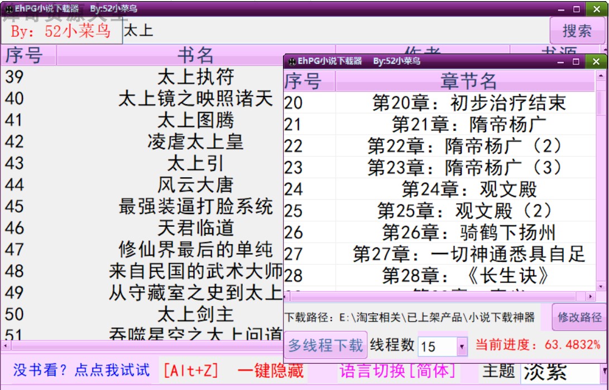This screenshot has width=609, height=390.
Task: Select book row 太上执符
Action: coord(142,77)
